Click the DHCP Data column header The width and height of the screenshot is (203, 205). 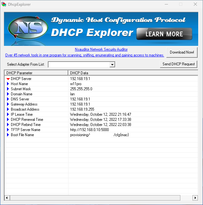coord(127,73)
